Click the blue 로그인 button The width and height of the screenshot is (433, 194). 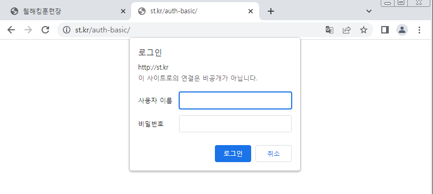[233, 154]
